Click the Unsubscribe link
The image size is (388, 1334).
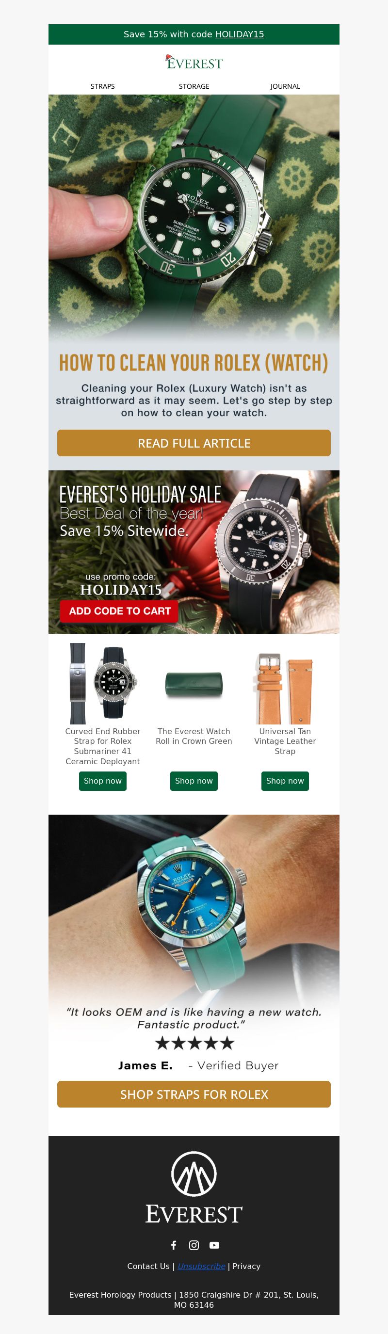click(x=201, y=1266)
